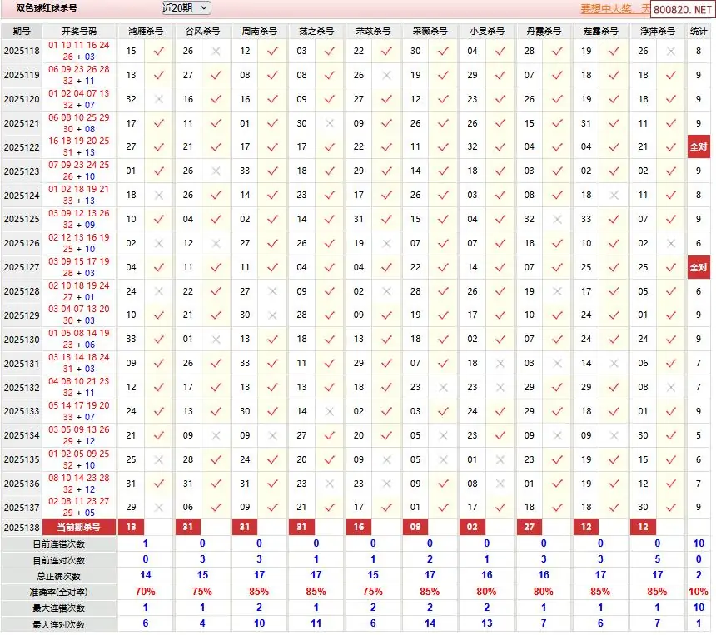
Task: Click the issue number 2025130 cell
Action: tap(22, 340)
